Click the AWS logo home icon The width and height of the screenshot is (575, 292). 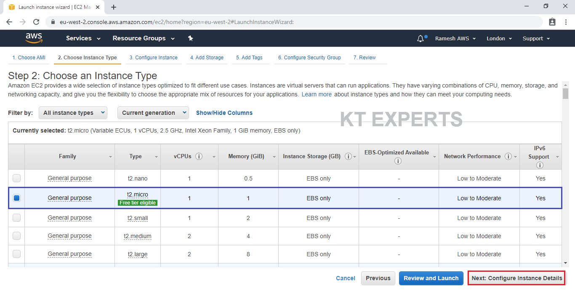pos(34,38)
